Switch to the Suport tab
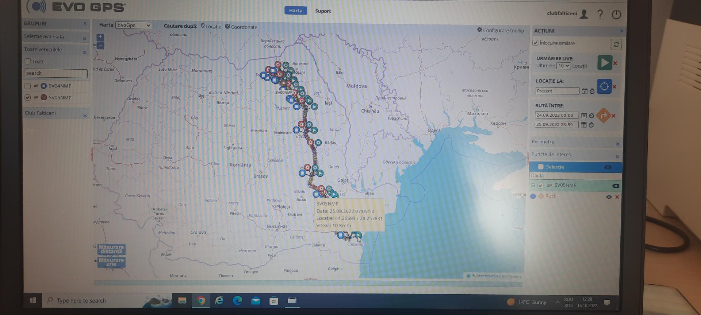Screen dimensions: 701x315 (x=323, y=11)
